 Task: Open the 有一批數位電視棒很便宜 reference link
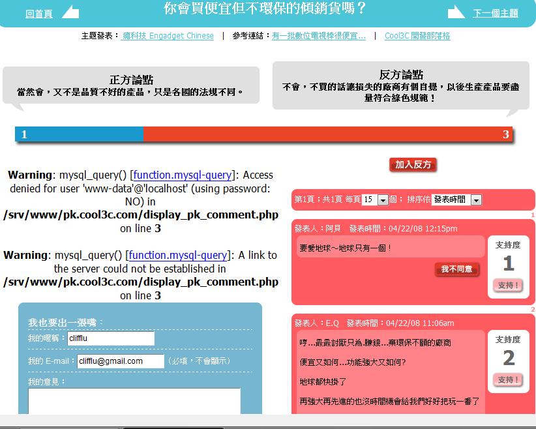pyautogui.click(x=319, y=36)
